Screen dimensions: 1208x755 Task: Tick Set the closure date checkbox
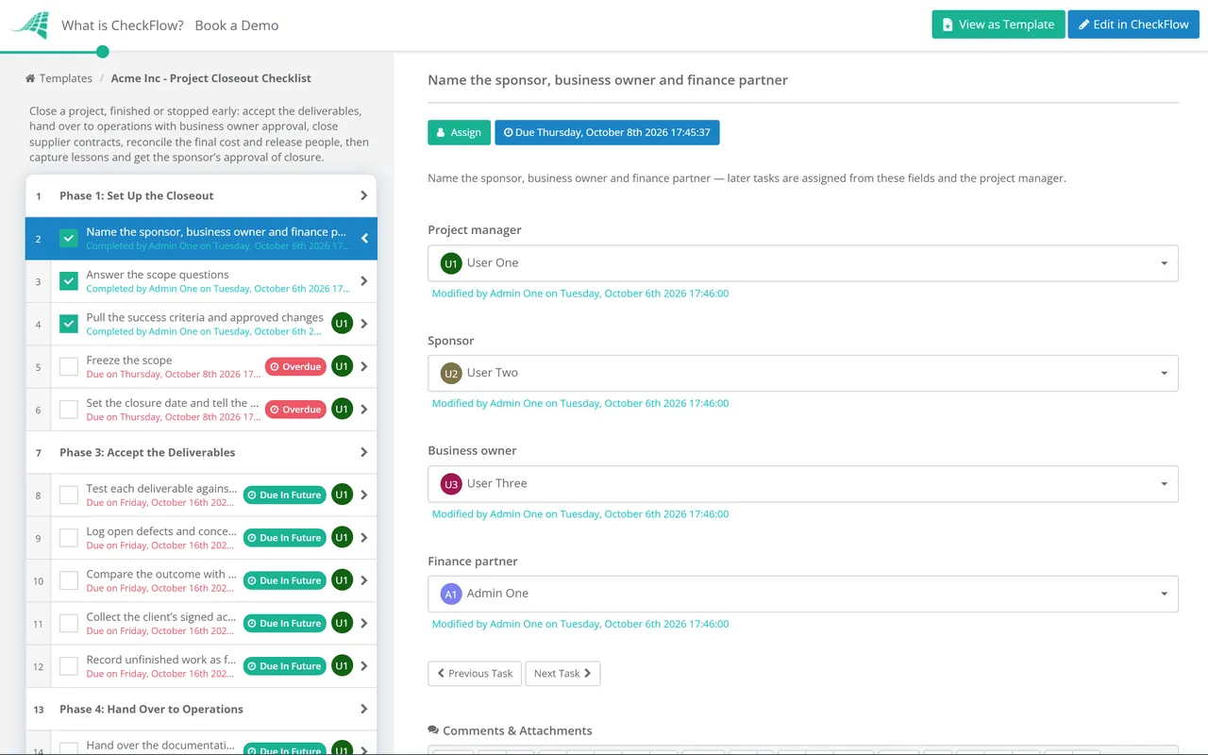(x=69, y=410)
